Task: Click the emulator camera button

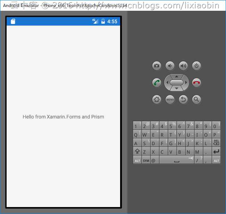Action: pos(157,66)
